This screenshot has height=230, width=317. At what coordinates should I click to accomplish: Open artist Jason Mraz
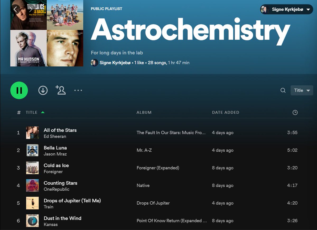[55, 154]
